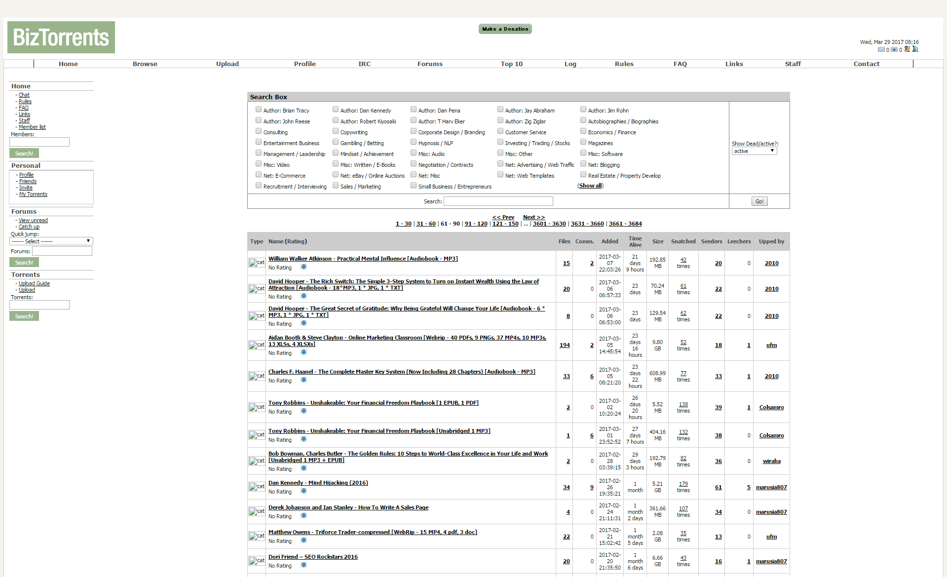Click the Search Box keyword input field

coord(498,201)
